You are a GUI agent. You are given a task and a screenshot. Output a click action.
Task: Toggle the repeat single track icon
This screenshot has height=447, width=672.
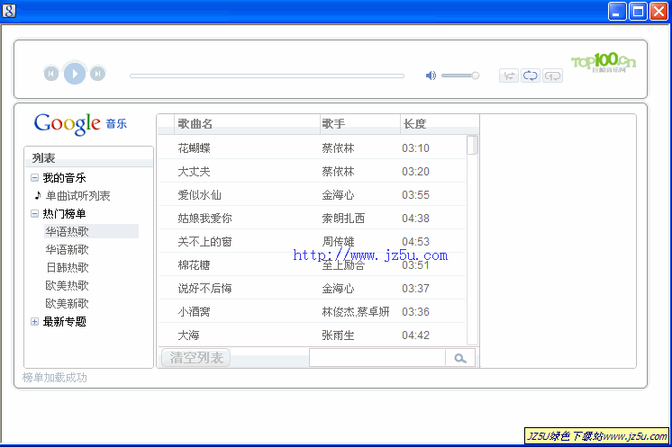point(552,76)
